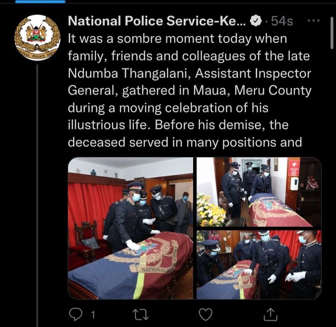Click the tweet text about Ndumba Thangalani

click(189, 90)
